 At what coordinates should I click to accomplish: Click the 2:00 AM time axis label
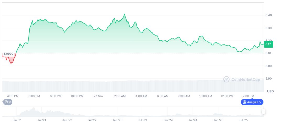point(120,96)
